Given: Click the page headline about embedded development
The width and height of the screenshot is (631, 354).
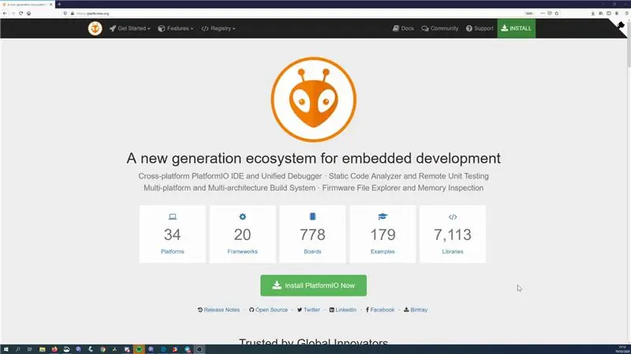Looking at the screenshot, I should 313,158.
